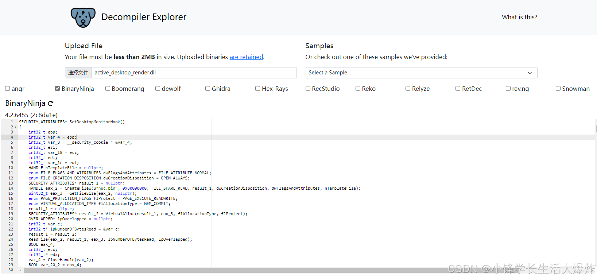
Task: Uncheck the BinaryNinja checkbox
Action: point(57,89)
